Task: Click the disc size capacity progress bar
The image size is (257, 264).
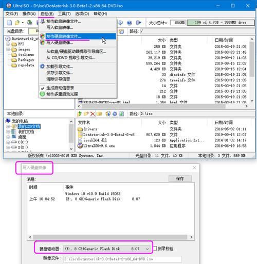Action: [221, 23]
